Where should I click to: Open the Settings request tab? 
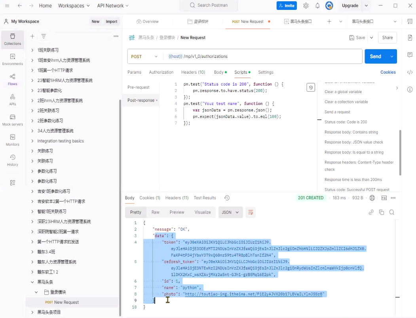click(x=266, y=72)
